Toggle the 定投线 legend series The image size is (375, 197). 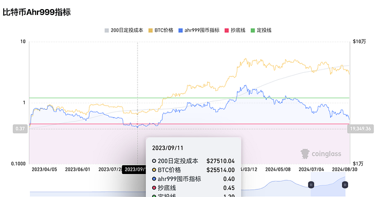pyautogui.click(x=261, y=31)
